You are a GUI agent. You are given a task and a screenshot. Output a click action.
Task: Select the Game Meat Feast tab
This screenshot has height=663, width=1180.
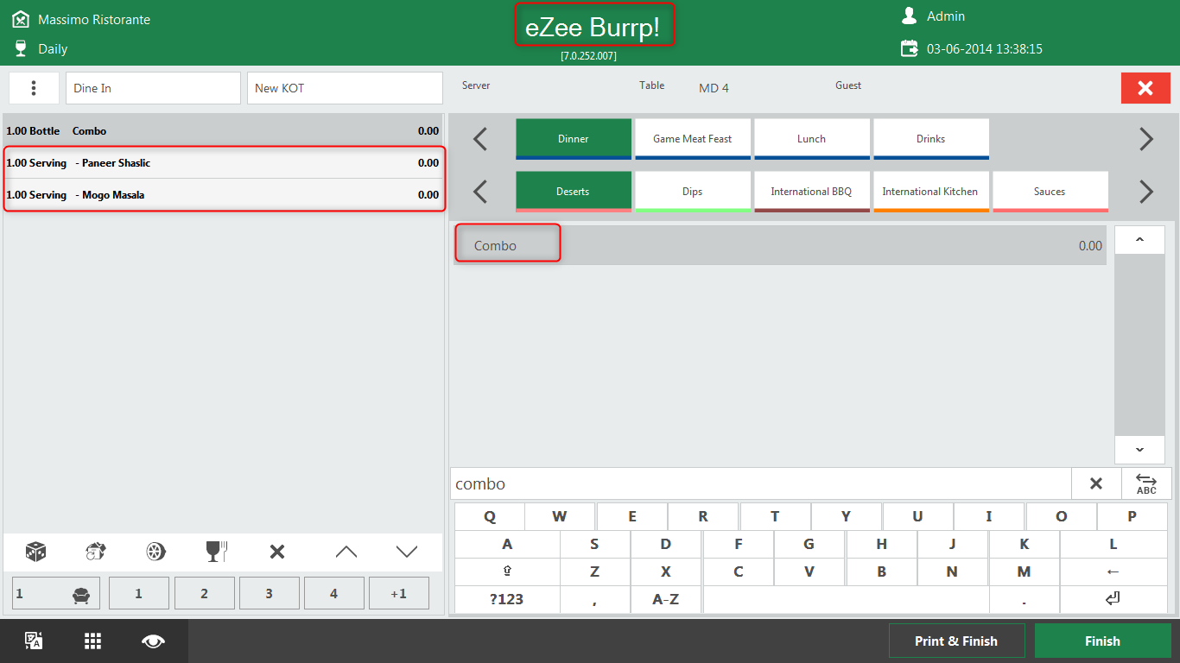coord(692,139)
